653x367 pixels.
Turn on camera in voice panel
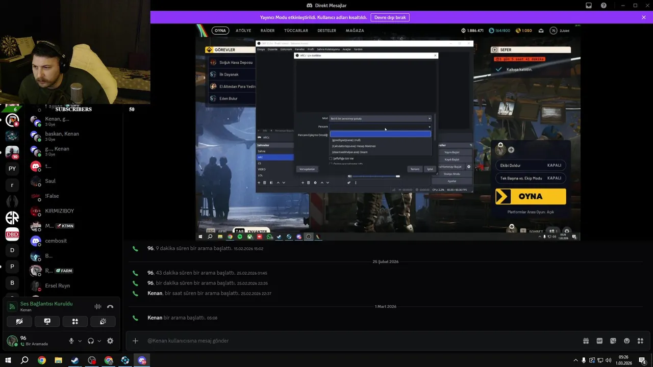19,322
